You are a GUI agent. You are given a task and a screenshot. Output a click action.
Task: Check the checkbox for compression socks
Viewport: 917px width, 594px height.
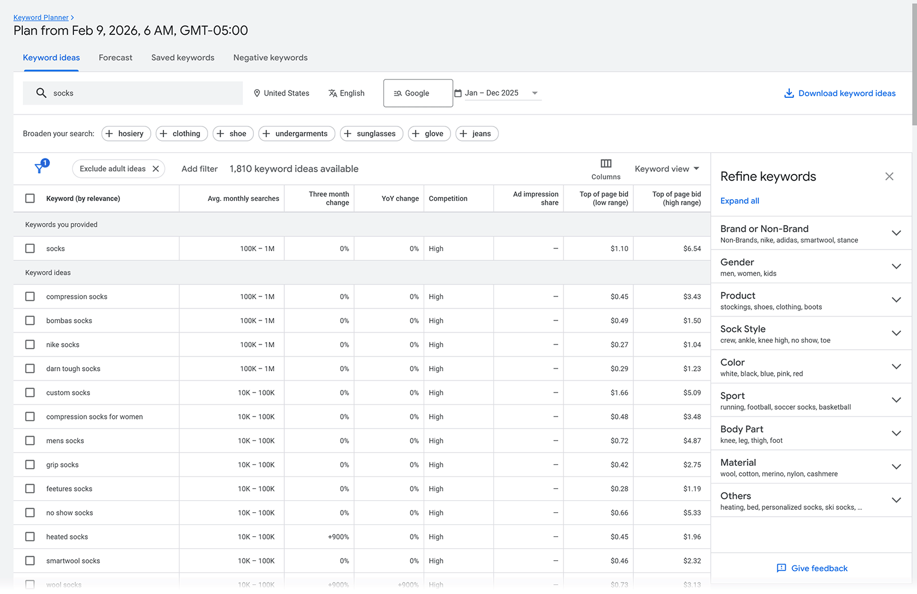(30, 296)
